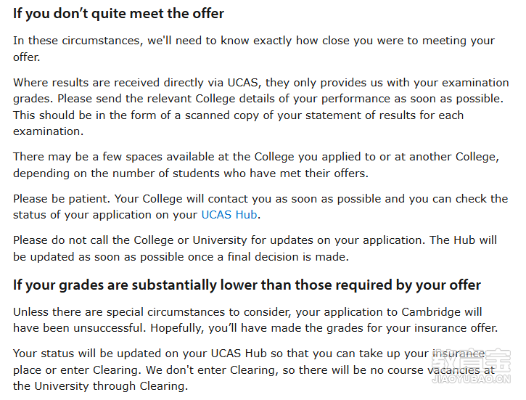
Task: Click the words 'final decision is made'
Action: [288, 257]
